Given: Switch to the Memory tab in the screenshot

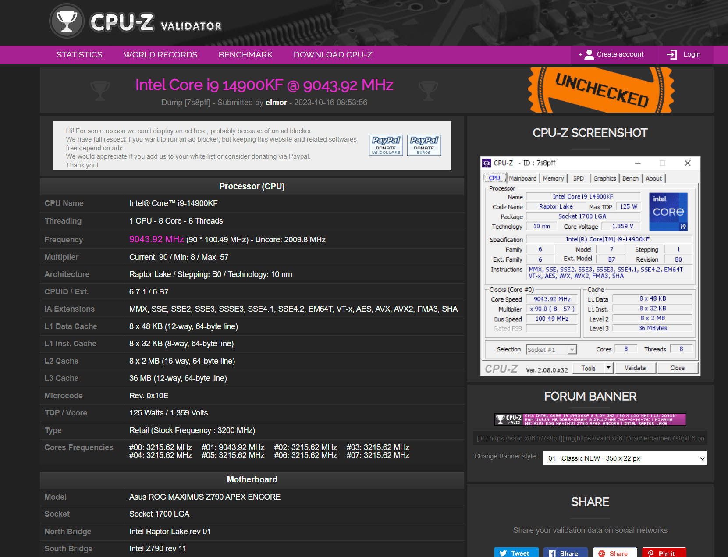Looking at the screenshot, I should 553,178.
